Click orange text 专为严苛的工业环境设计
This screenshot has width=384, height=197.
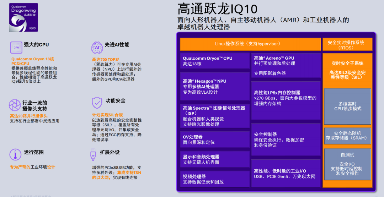pos(32,167)
